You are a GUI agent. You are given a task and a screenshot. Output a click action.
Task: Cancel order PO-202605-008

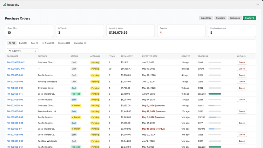pos(242,88)
